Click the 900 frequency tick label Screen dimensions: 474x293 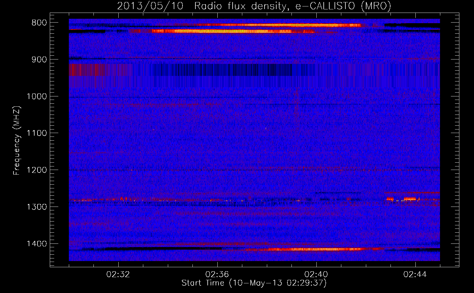[39, 60]
